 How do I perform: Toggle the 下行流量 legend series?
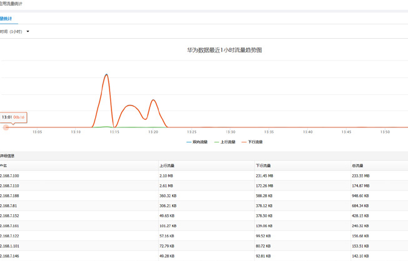(x=253, y=142)
